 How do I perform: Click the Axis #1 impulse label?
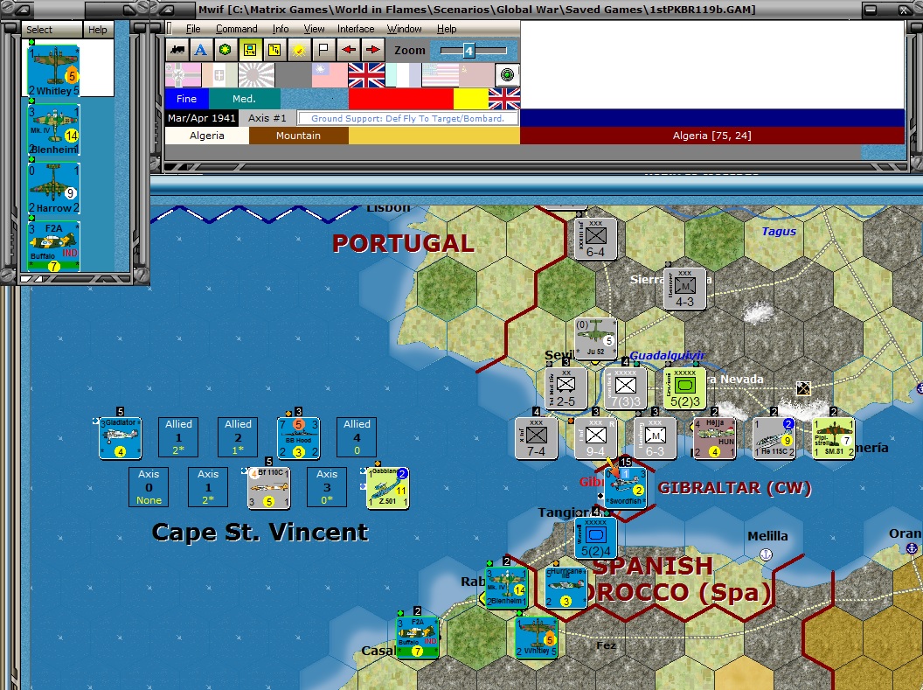267,118
